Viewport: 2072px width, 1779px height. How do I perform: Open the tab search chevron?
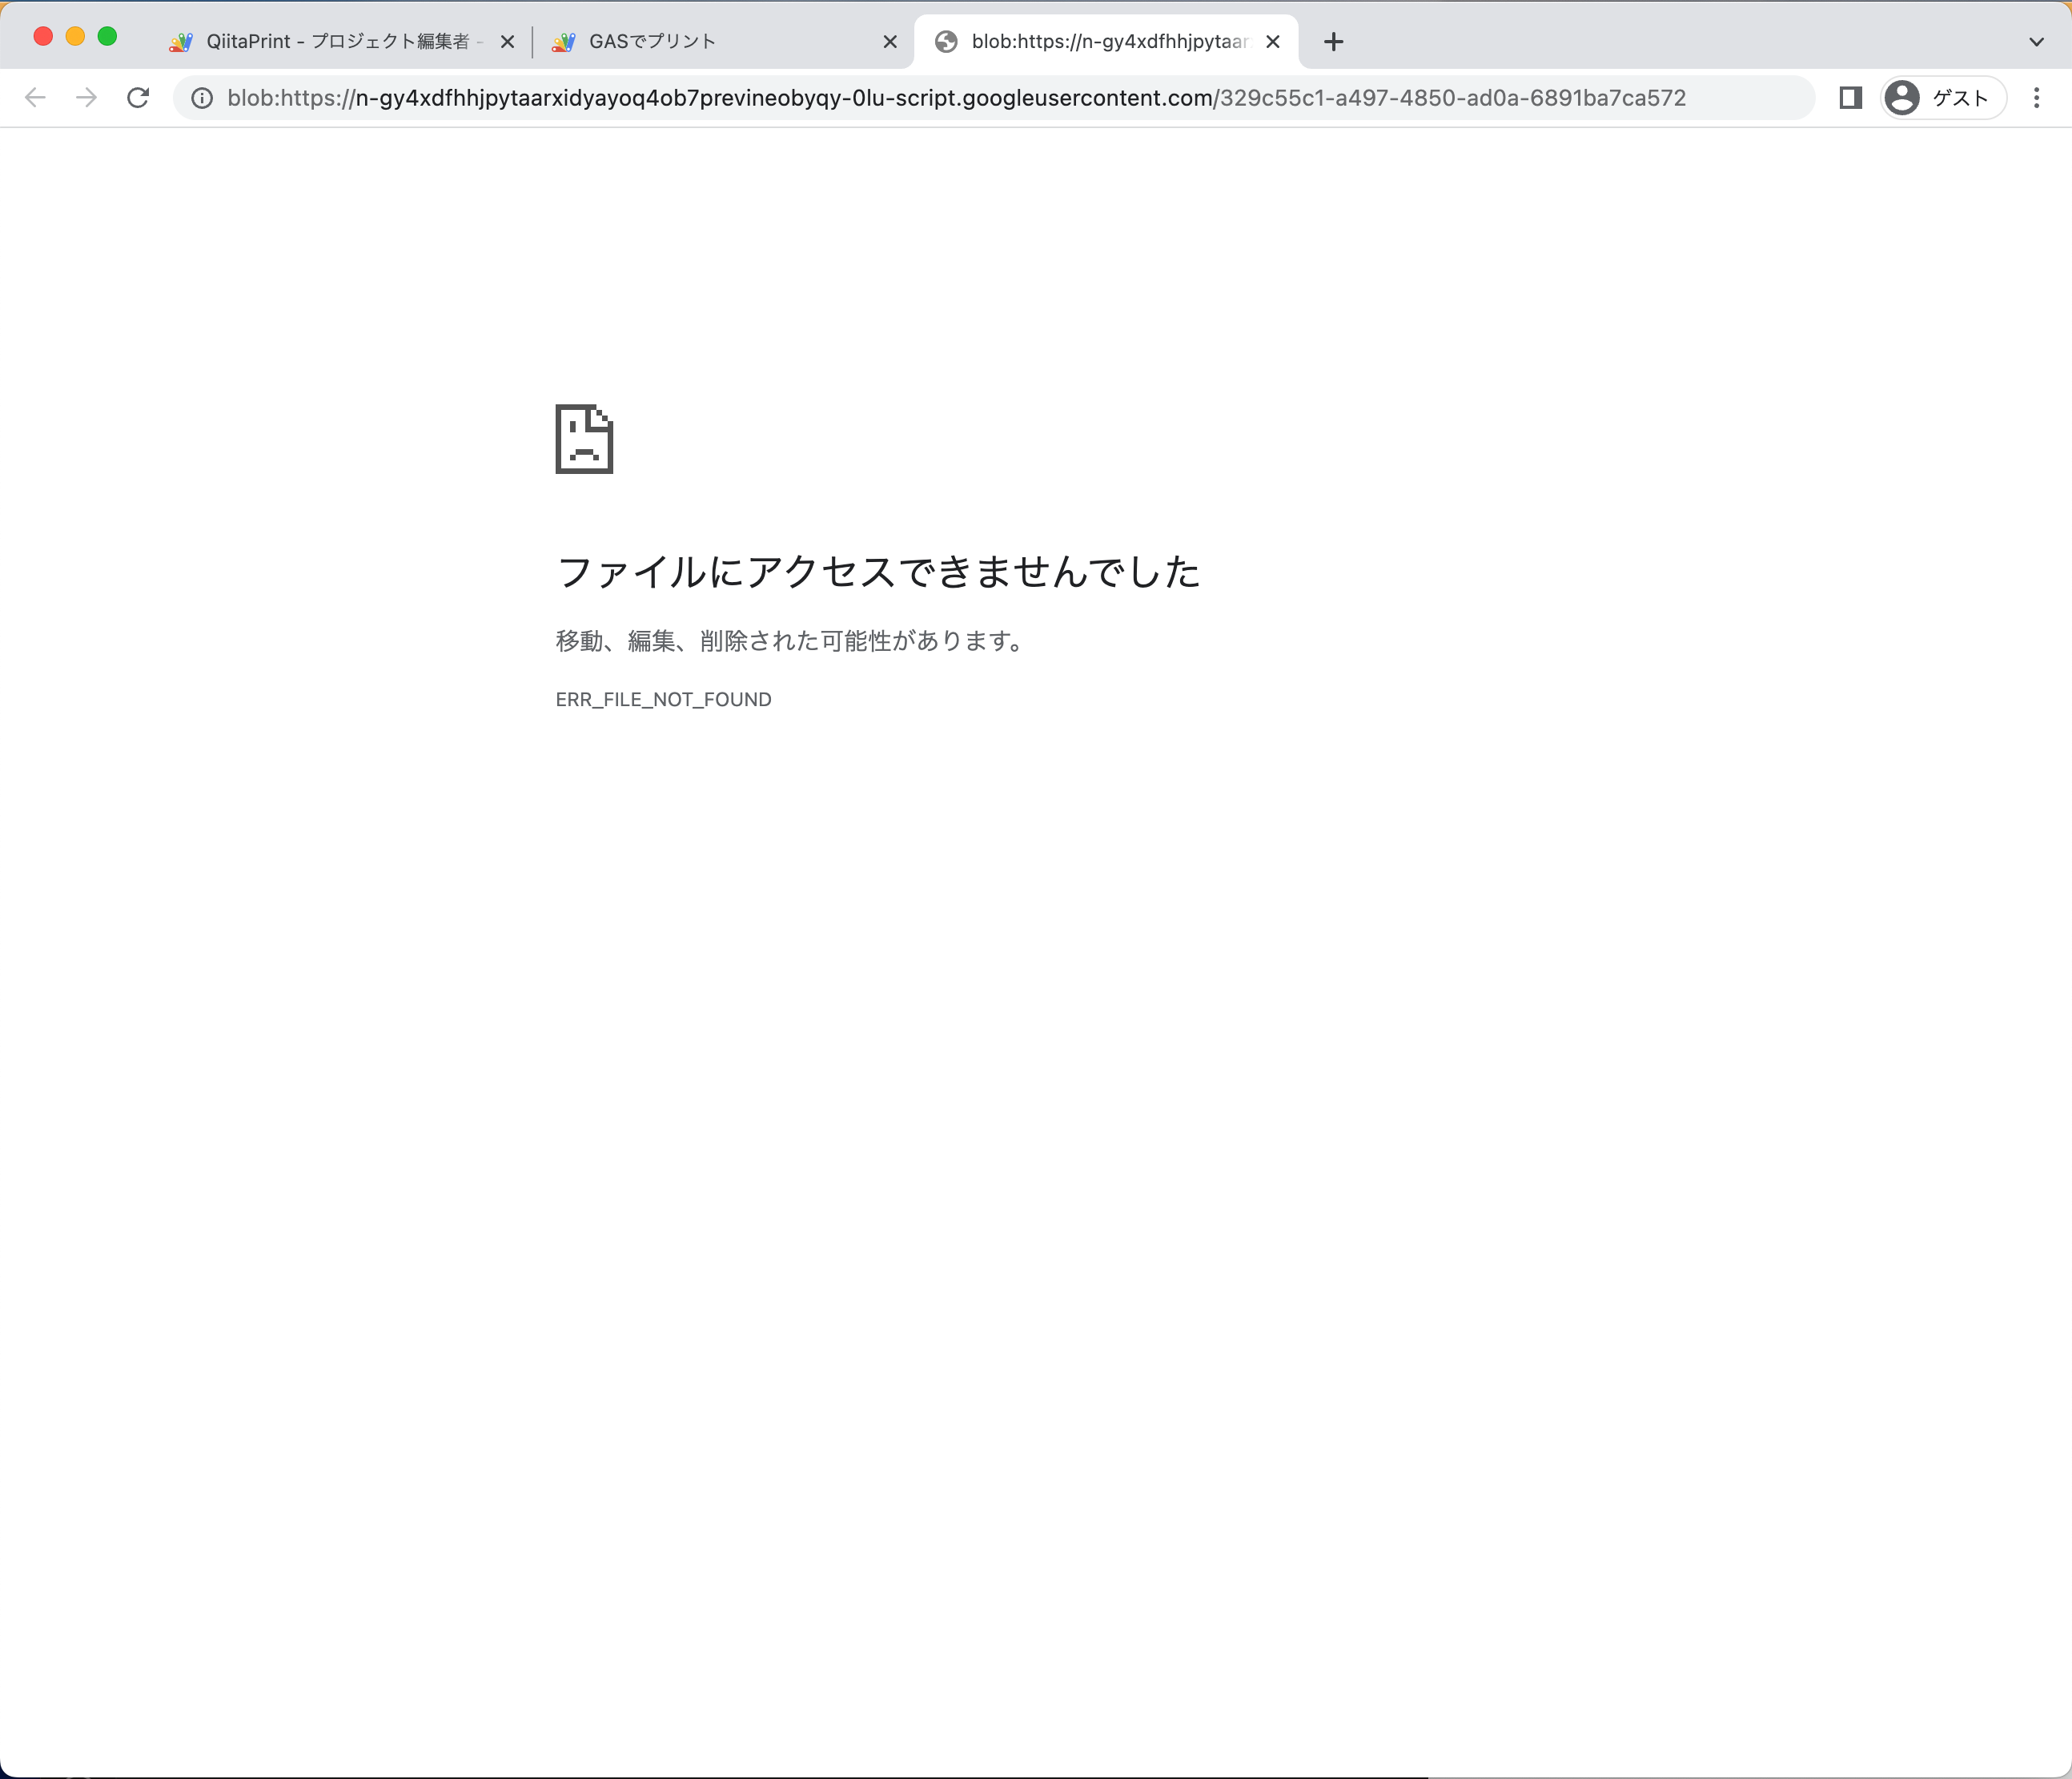click(x=2035, y=41)
